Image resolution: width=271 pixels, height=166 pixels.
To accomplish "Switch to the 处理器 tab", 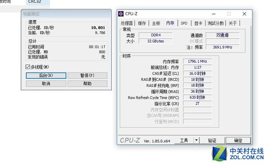I will tap(127, 23).
